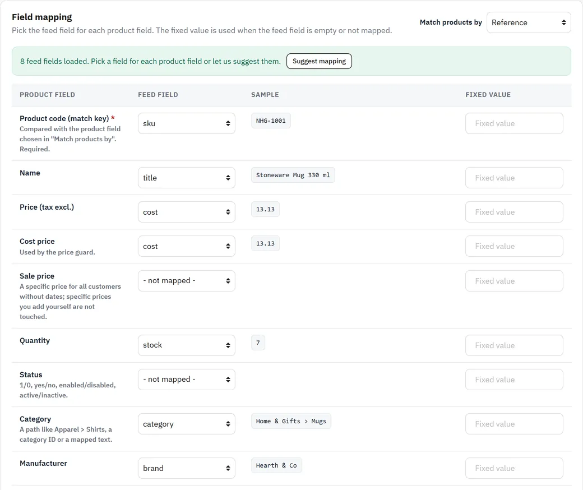Viewport: 583px width, 490px height.
Task: Open the Manufacturer feed field dropdown
Action: (x=187, y=468)
